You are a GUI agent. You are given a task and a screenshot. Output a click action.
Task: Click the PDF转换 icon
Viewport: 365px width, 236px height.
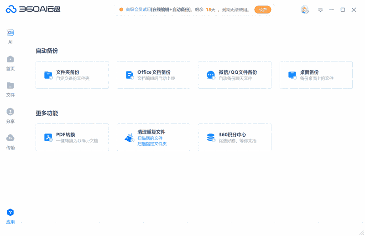tap(48, 138)
